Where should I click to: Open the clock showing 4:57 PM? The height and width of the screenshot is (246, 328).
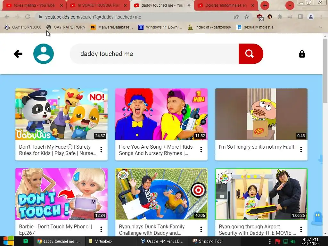coord(310,241)
